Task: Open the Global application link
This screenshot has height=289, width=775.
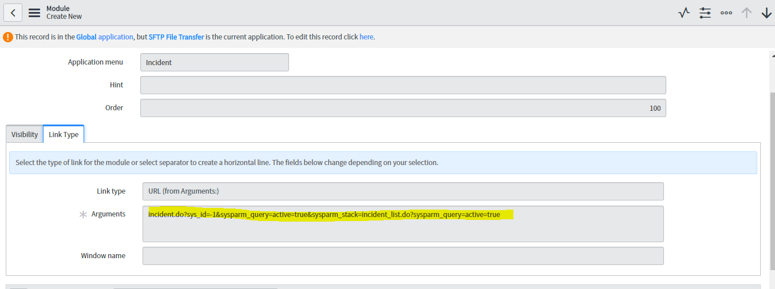Action: 105,37
